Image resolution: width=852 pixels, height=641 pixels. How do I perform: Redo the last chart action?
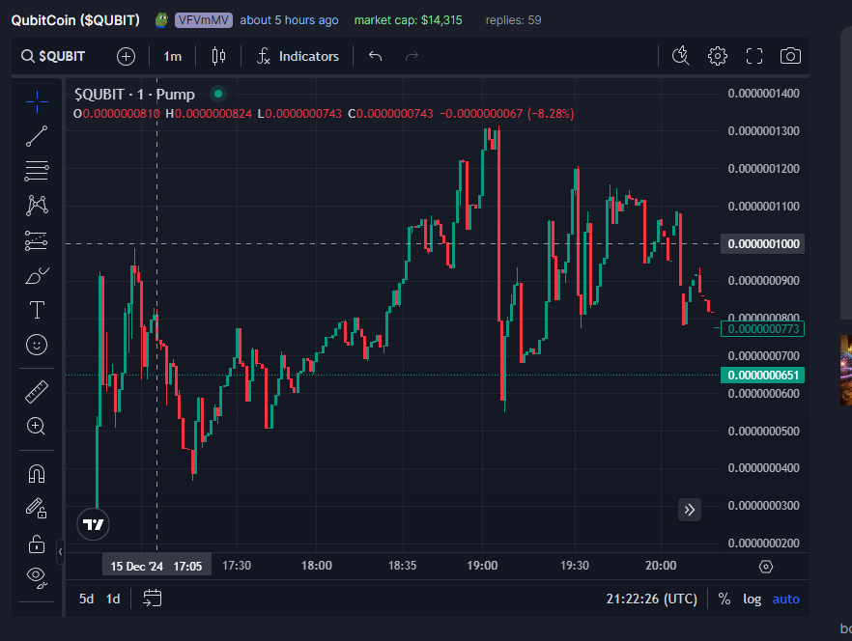coord(412,56)
